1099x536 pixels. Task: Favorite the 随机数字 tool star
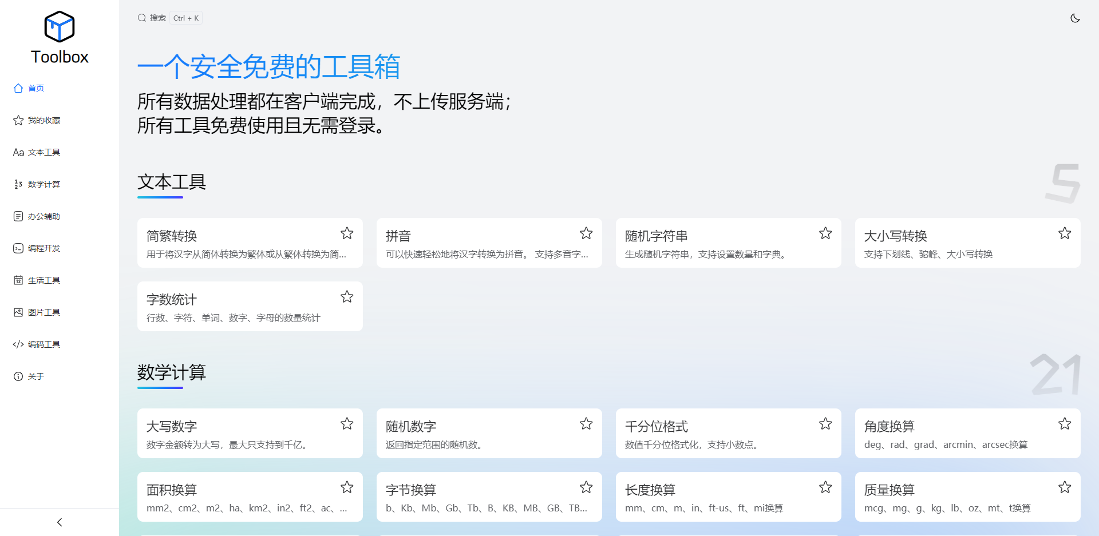pyautogui.click(x=586, y=424)
